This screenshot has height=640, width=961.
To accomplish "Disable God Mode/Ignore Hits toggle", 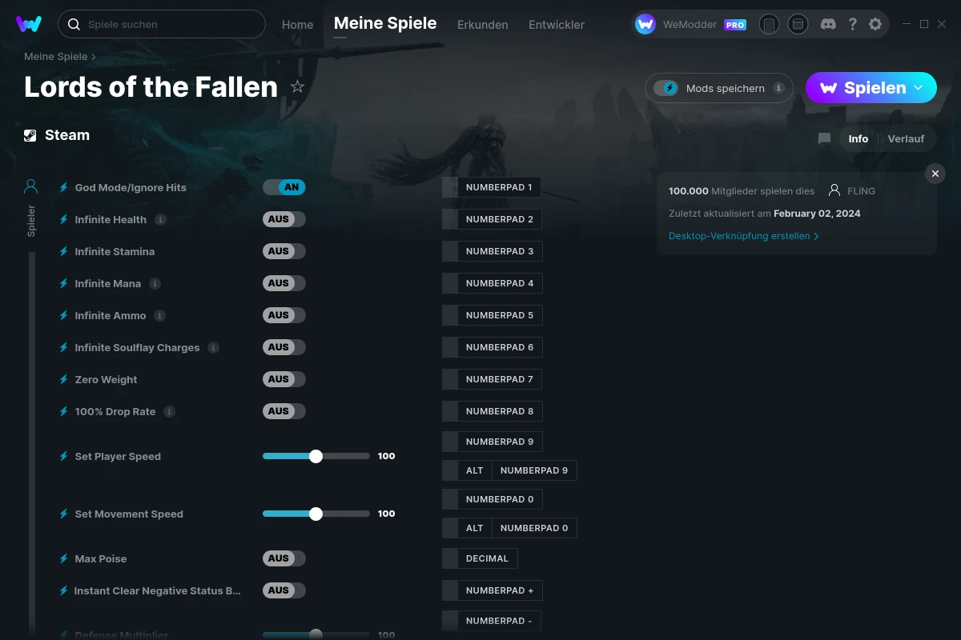I will pos(284,187).
